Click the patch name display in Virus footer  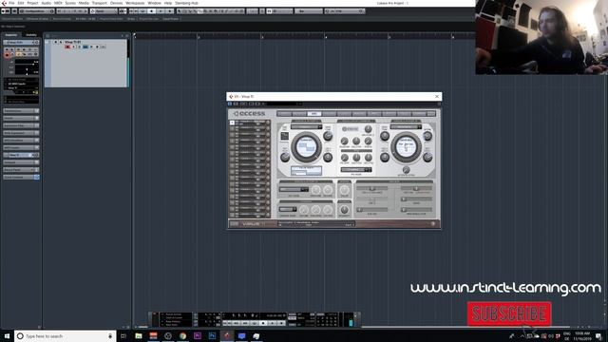pyautogui.click(x=316, y=224)
